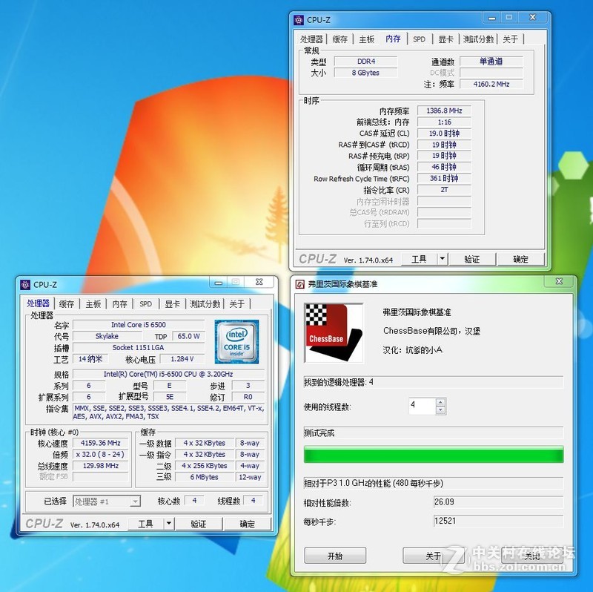593x592 pixels.
Task: Increase the thread count with up arrow
Action: pyautogui.click(x=440, y=402)
